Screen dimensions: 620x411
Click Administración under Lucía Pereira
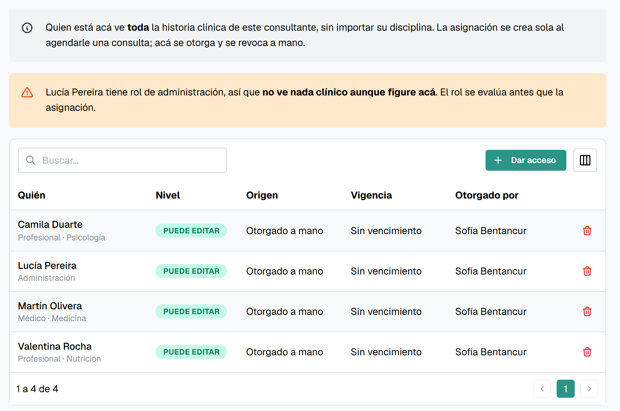pyautogui.click(x=46, y=278)
